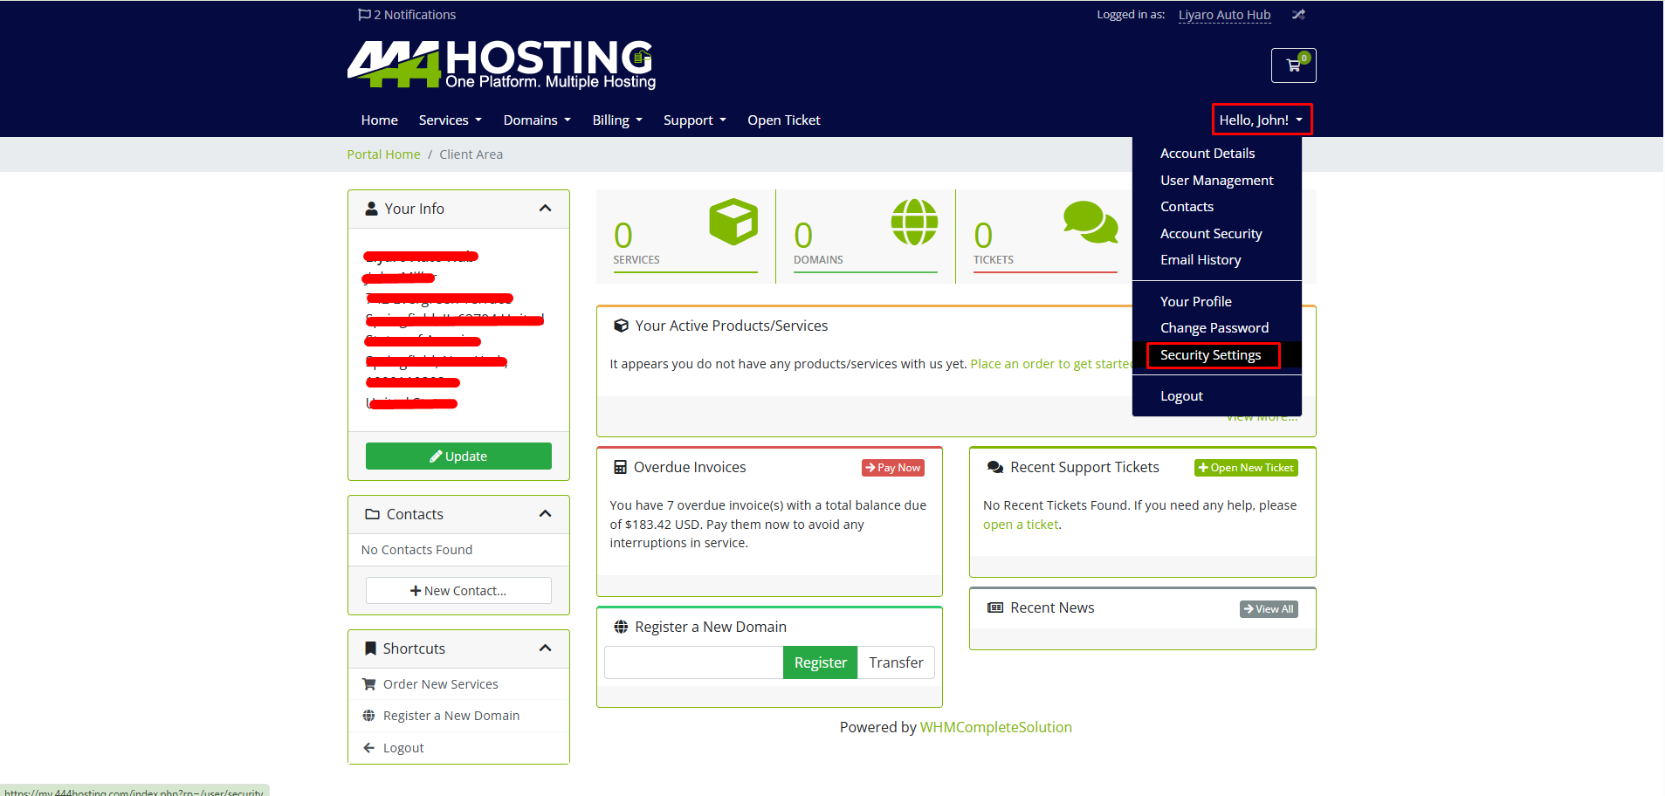The image size is (1665, 796).
Task: Collapse the Shortcuts panel chevron
Action: click(x=545, y=648)
